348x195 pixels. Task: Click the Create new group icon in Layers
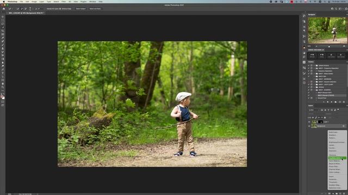coord(337,193)
